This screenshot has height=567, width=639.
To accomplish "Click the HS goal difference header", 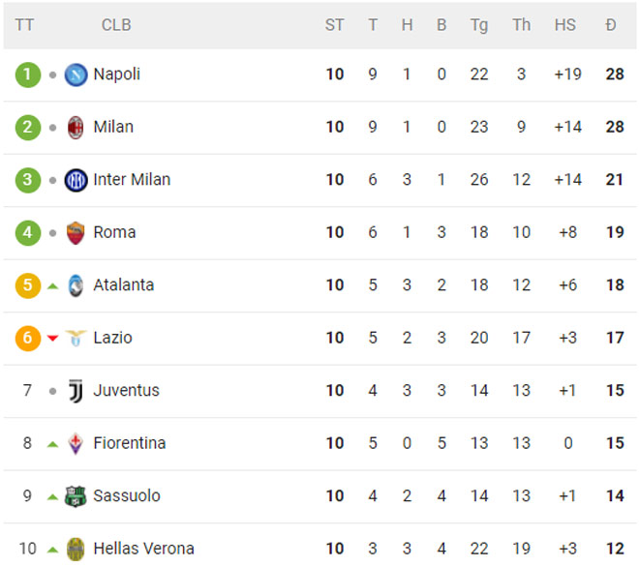I will tap(565, 25).
